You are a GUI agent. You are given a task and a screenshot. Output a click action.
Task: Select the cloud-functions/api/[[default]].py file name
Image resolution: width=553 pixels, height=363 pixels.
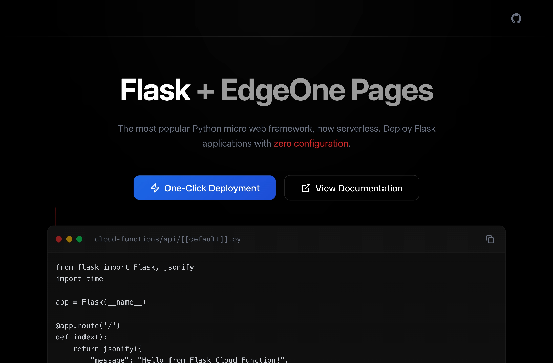[167, 239]
